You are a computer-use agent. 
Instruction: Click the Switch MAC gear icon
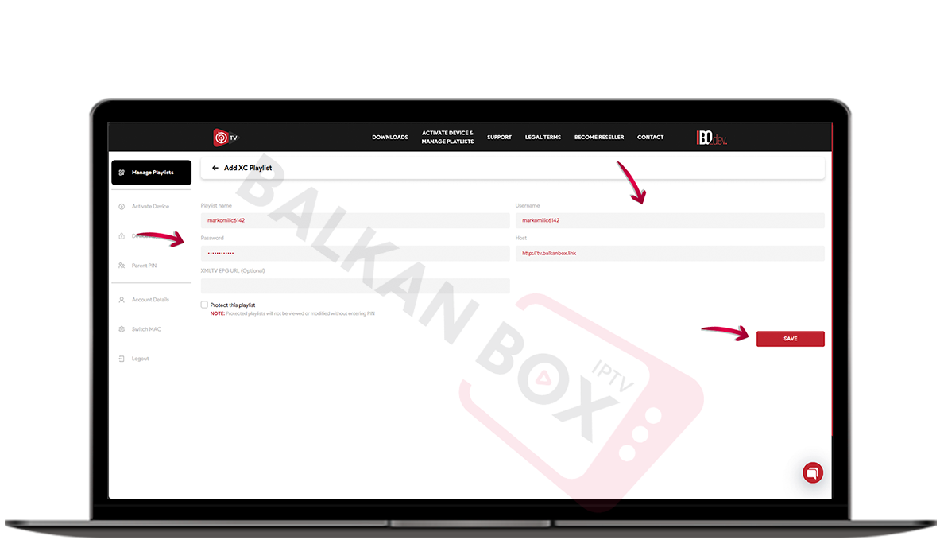[122, 329]
